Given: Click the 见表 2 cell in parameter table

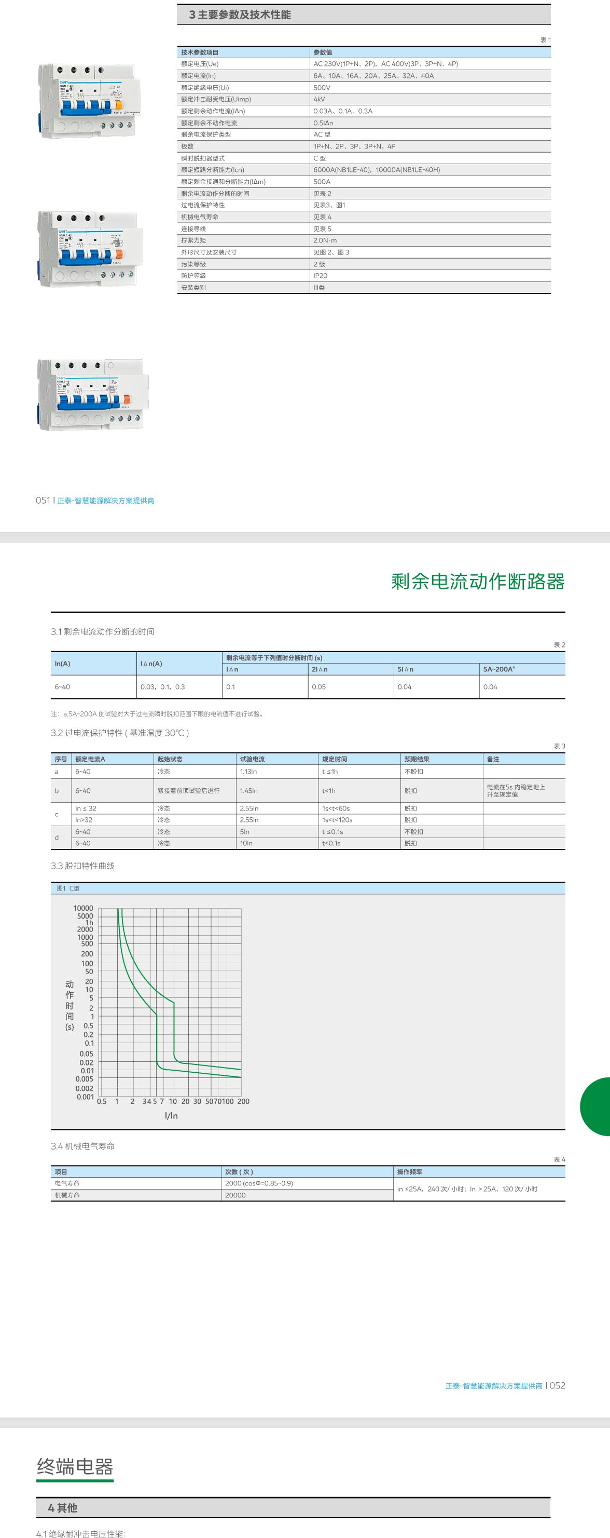Looking at the screenshot, I should pyautogui.click(x=323, y=194).
